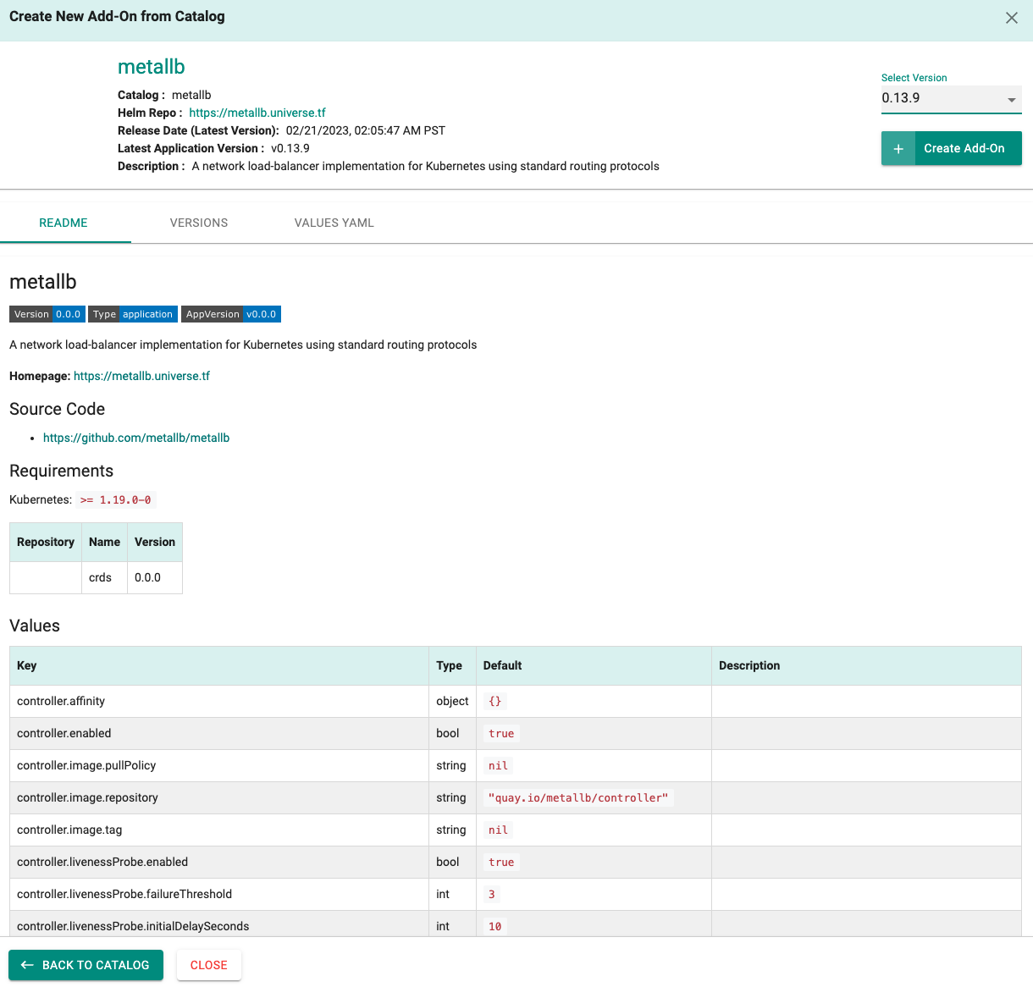This screenshot has height=987, width=1033.
Task: Open the VALUES YAML tab
Action: (334, 223)
